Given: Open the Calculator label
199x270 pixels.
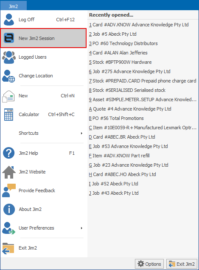Looking at the screenshot, I should click(x=29, y=114).
